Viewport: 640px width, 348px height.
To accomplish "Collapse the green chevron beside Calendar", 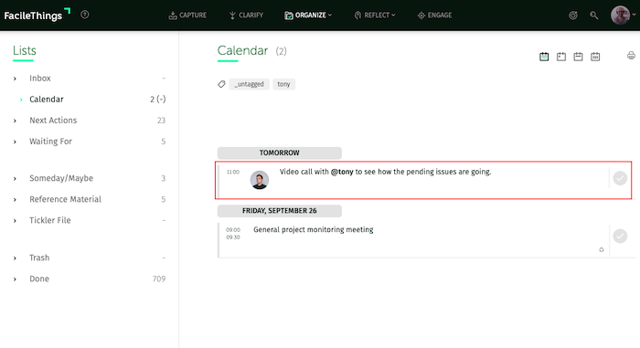I will (21, 100).
